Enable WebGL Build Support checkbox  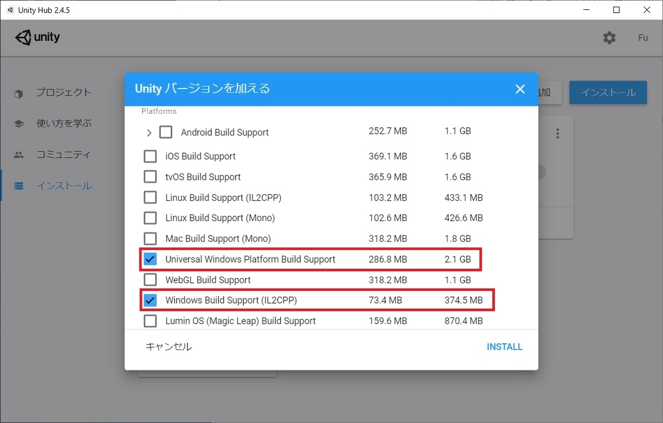150,280
